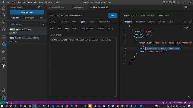Open editor more actions menu
193x108 pixels.
point(190,7)
